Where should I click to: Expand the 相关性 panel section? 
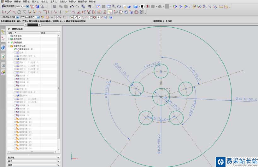pos(58,157)
